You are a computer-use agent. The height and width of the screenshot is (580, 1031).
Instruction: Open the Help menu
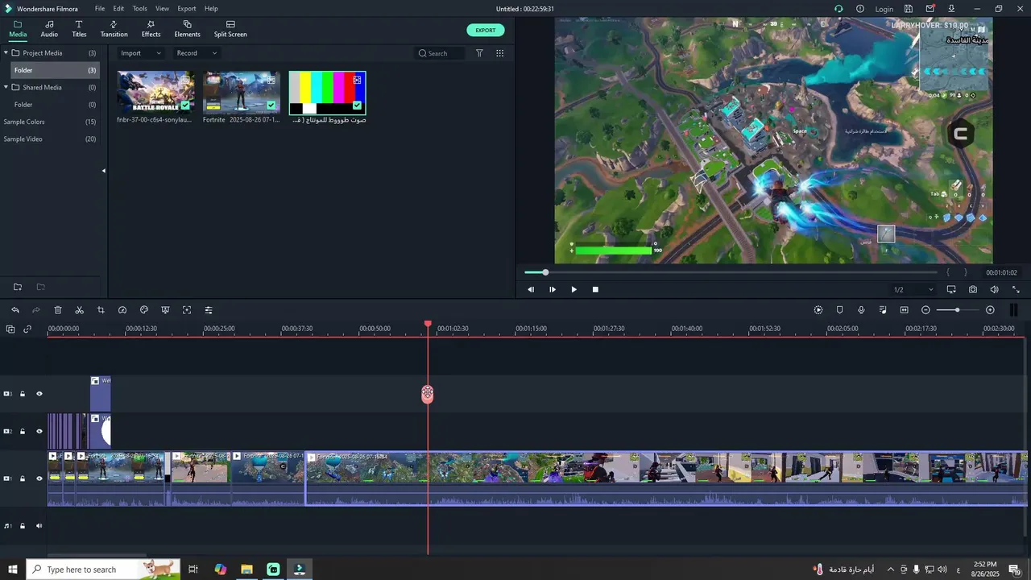[211, 9]
